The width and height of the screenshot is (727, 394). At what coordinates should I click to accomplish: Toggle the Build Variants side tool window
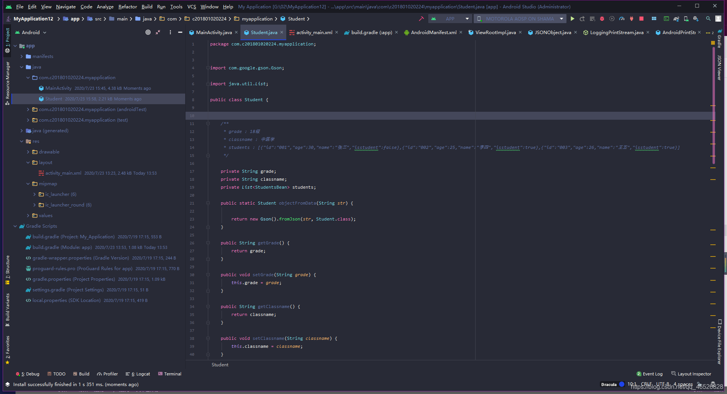click(8, 310)
